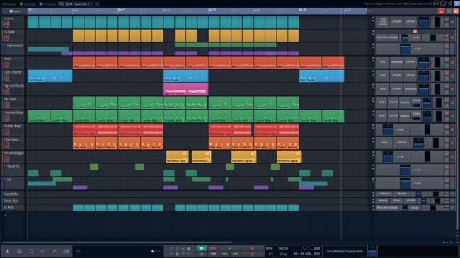Viewport: 460px width, 258px height.
Task: Click the Compressor plugin on Bass track
Action: coord(396,62)
